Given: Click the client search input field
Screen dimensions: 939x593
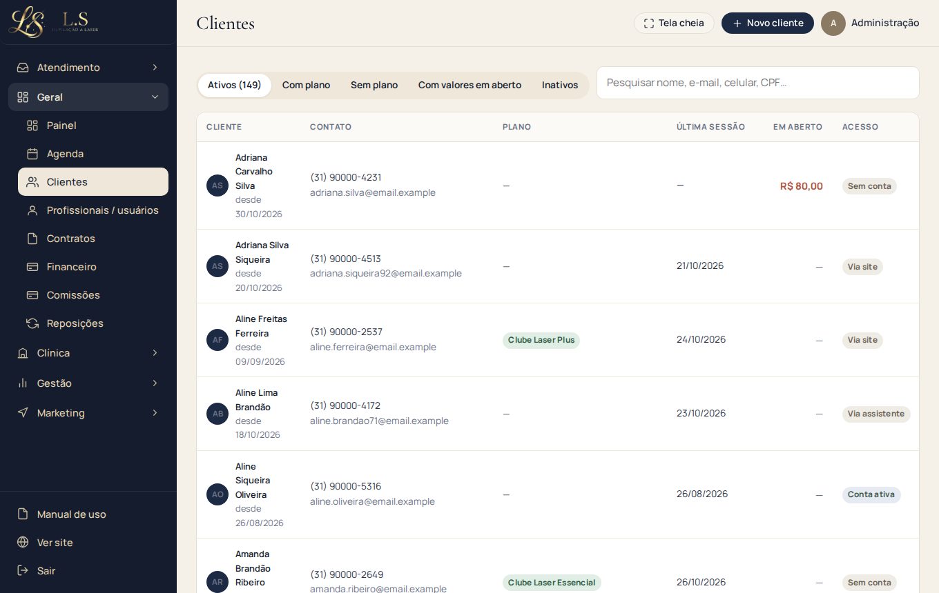Looking at the screenshot, I should 758,83.
